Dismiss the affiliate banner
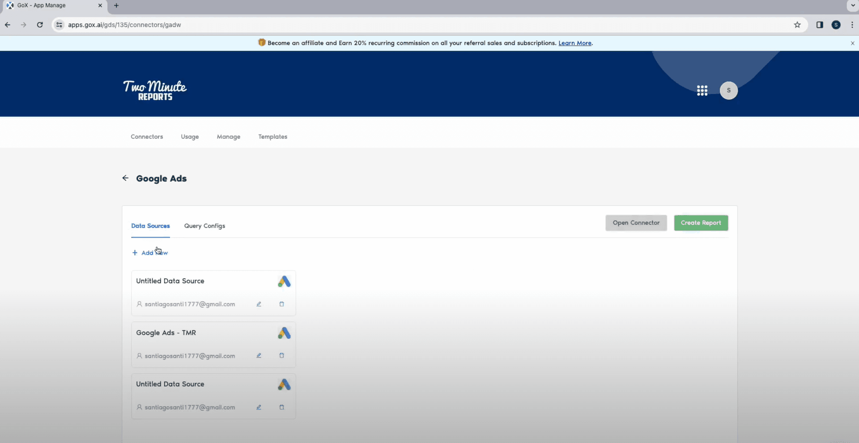Viewport: 859px width, 443px height. (852, 43)
